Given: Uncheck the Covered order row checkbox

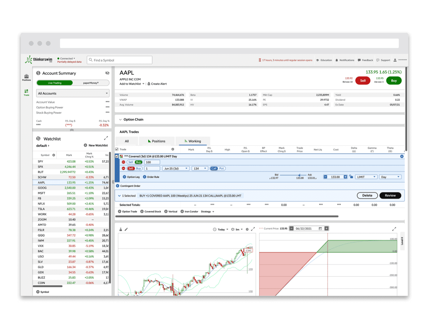Looking at the screenshot, I should click(x=117, y=156).
